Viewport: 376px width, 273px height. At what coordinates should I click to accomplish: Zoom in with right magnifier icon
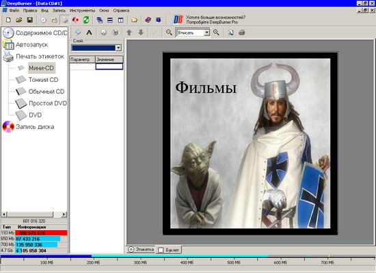click(216, 32)
